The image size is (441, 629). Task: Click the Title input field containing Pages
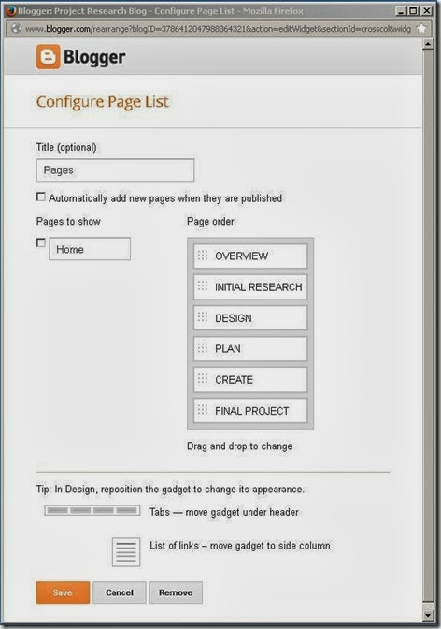pyautogui.click(x=115, y=170)
